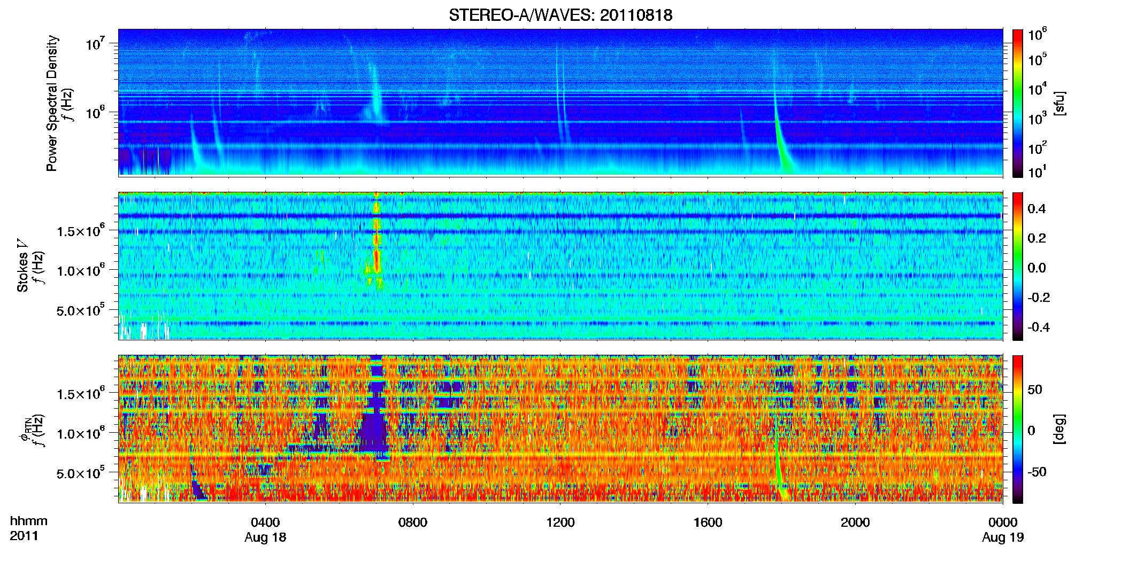
Task: Click the 10^5 label on the top color bar
Action: click(1038, 59)
